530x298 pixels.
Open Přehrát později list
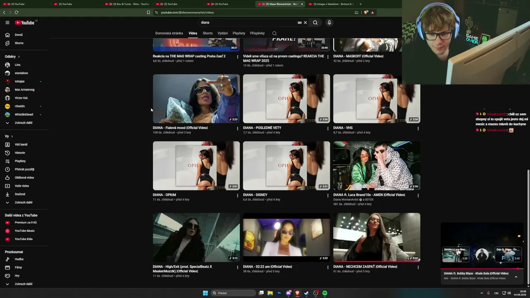(25, 169)
